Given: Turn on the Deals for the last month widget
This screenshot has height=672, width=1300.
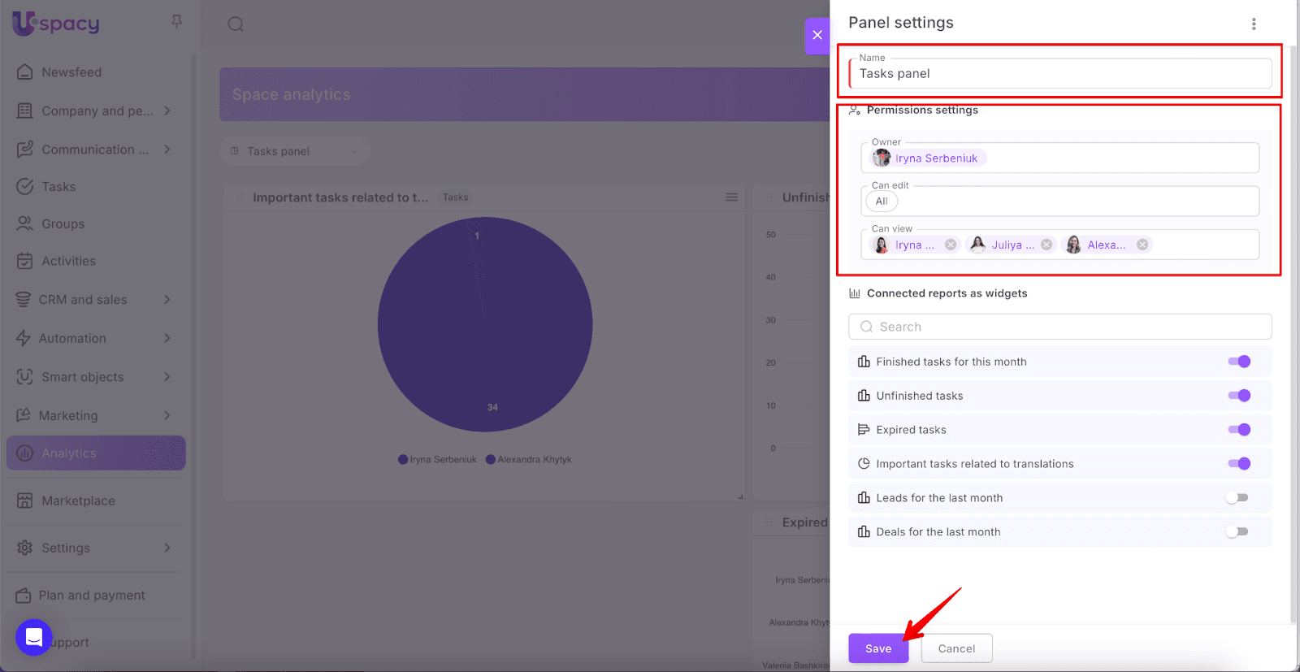Looking at the screenshot, I should pyautogui.click(x=1237, y=532).
